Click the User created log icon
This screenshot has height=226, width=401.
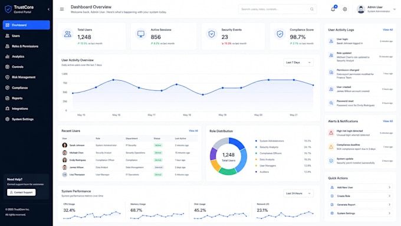[x=331, y=89]
